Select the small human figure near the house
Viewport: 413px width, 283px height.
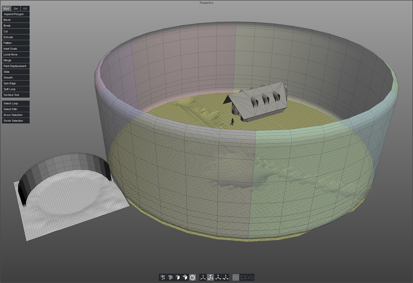pos(232,122)
